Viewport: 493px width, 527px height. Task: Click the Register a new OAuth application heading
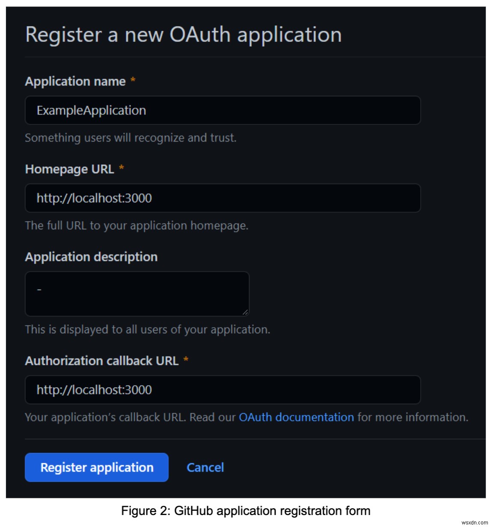click(x=184, y=35)
